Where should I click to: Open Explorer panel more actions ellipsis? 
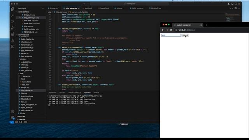(43, 8)
